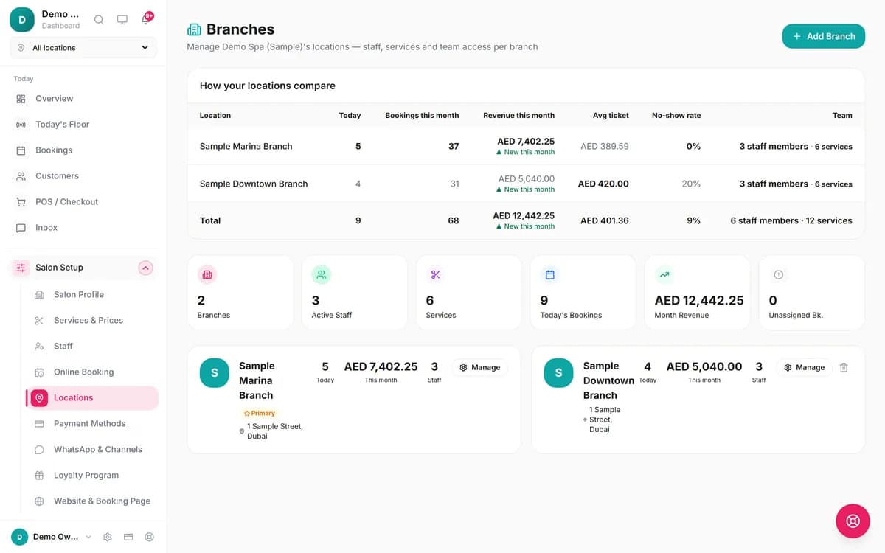885x553 pixels.
Task: Click the calendar Today's Bookings stat icon
Action: point(550,275)
